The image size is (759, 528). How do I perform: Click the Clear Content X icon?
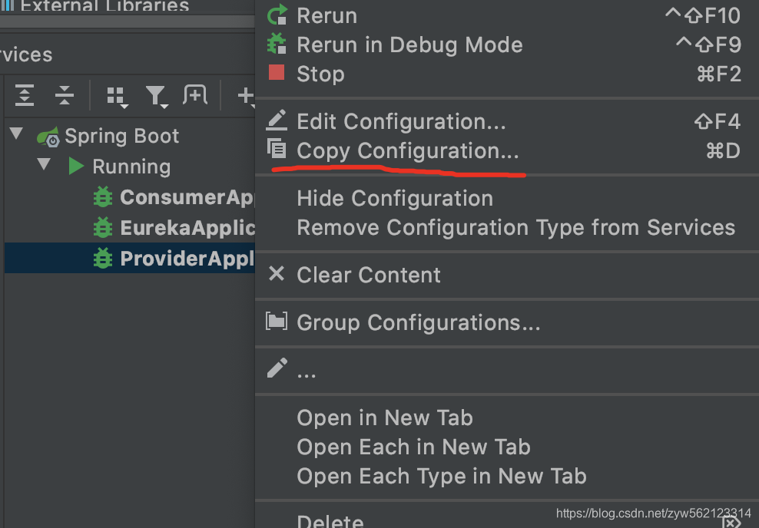(277, 274)
